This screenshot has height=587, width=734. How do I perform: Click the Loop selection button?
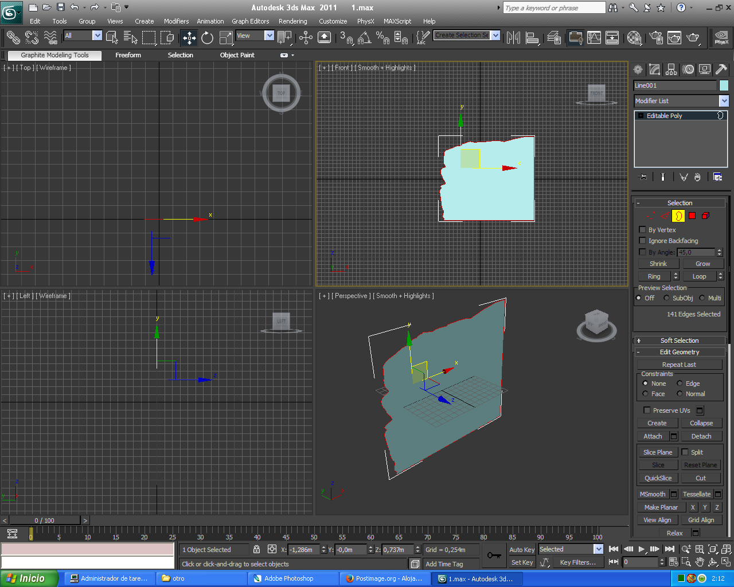click(x=699, y=276)
